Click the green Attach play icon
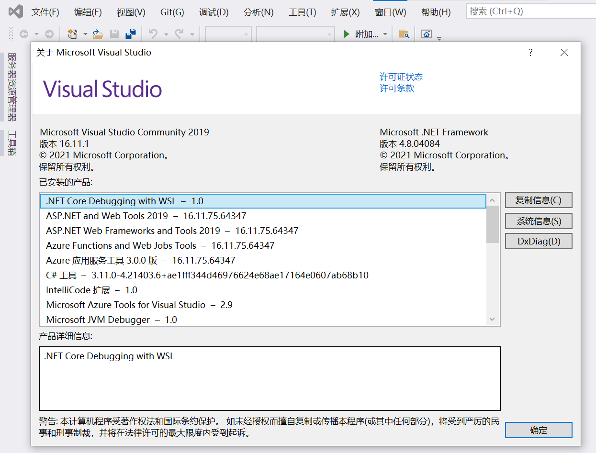 pyautogui.click(x=346, y=34)
